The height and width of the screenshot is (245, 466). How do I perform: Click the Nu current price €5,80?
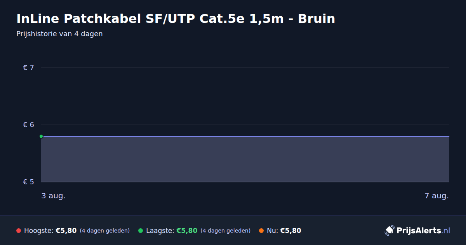(290, 231)
